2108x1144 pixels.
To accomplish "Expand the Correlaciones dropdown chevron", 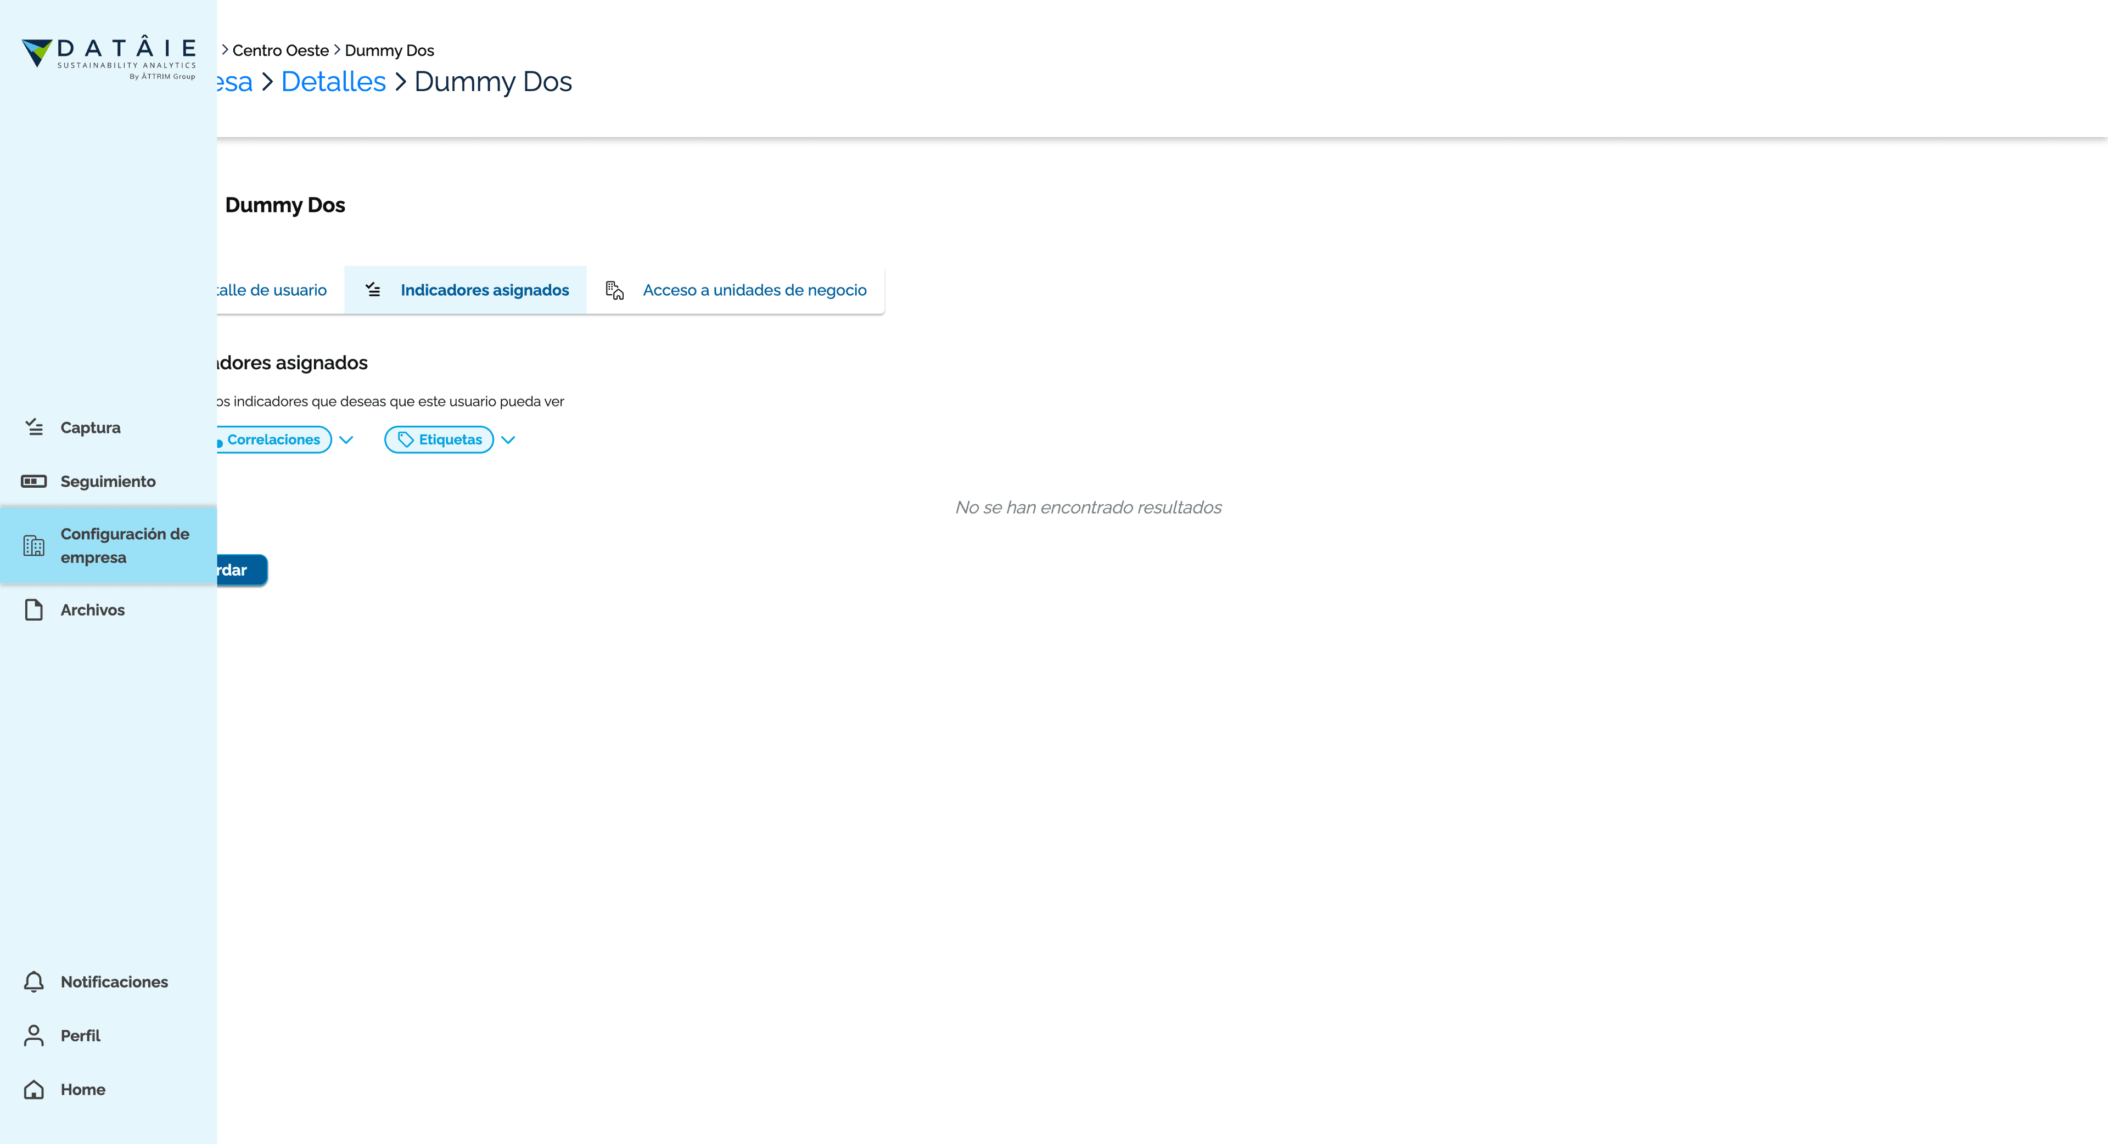I will [346, 440].
